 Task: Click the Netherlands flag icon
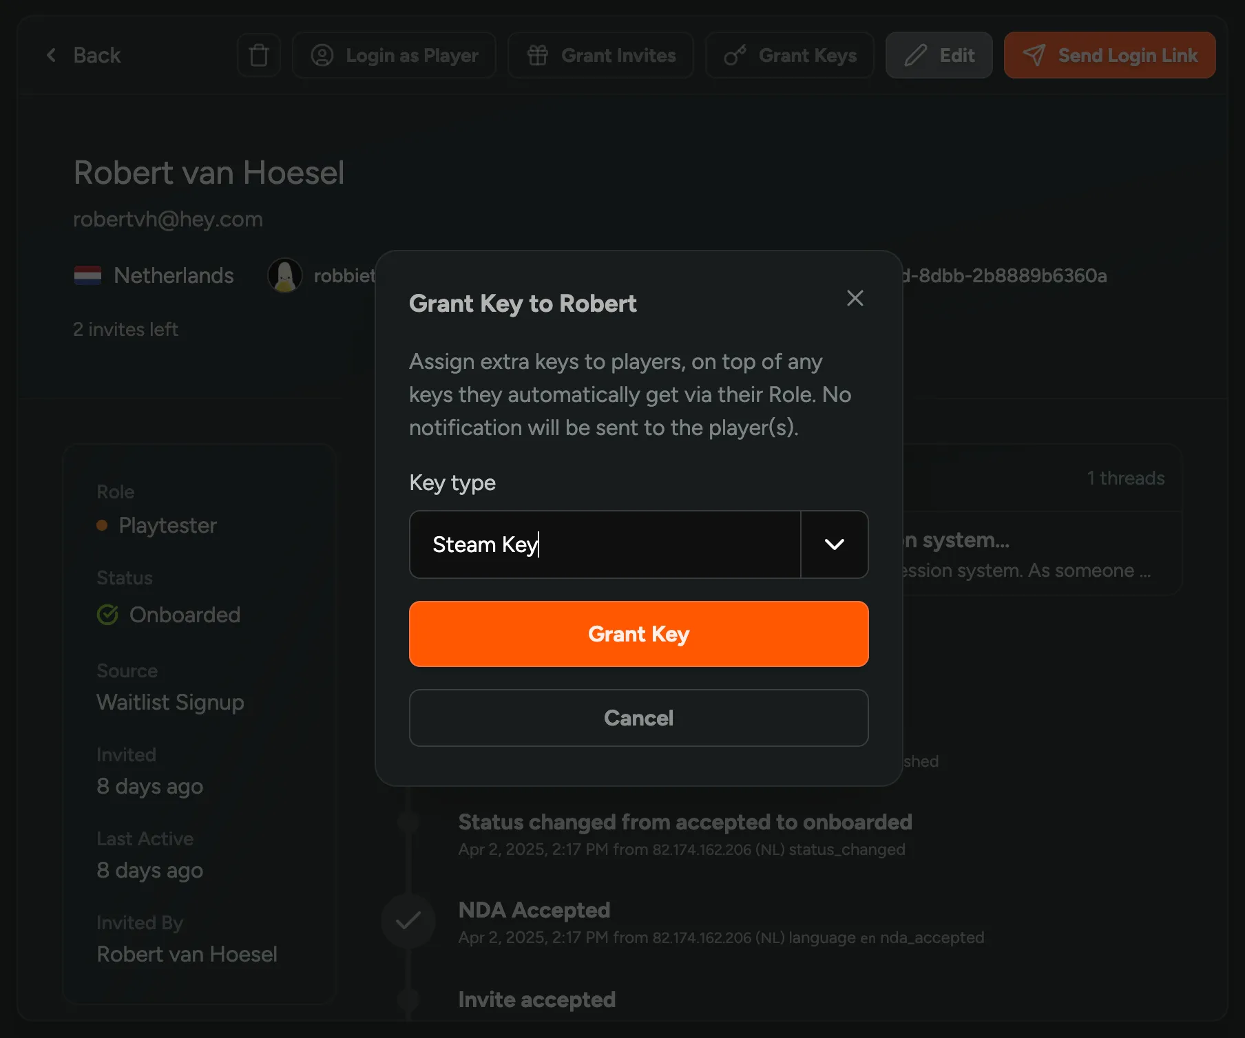(87, 275)
